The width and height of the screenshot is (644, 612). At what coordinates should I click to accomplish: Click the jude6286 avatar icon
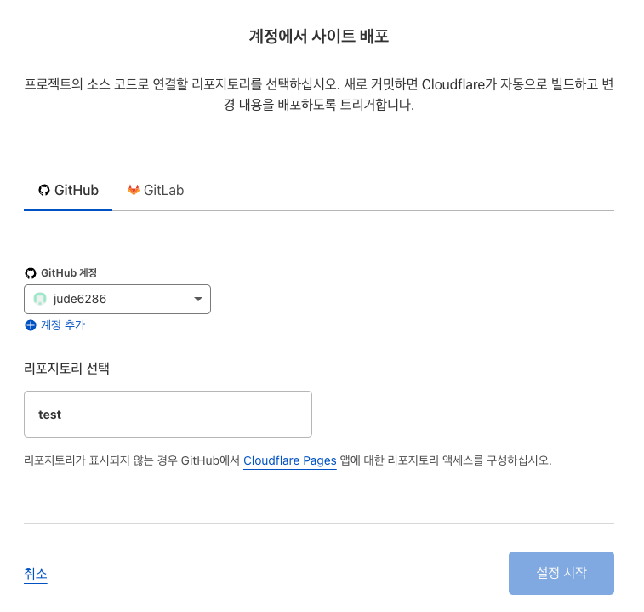tap(39, 299)
